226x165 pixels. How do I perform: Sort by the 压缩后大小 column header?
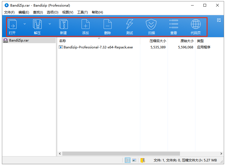(x=154, y=41)
